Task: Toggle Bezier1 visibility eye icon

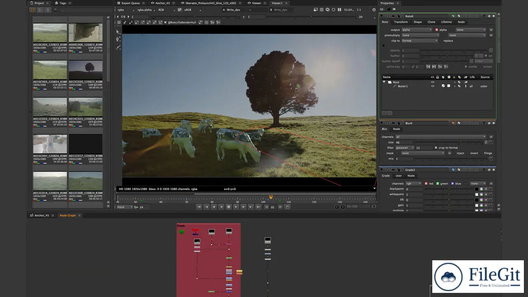Action: [x=433, y=86]
